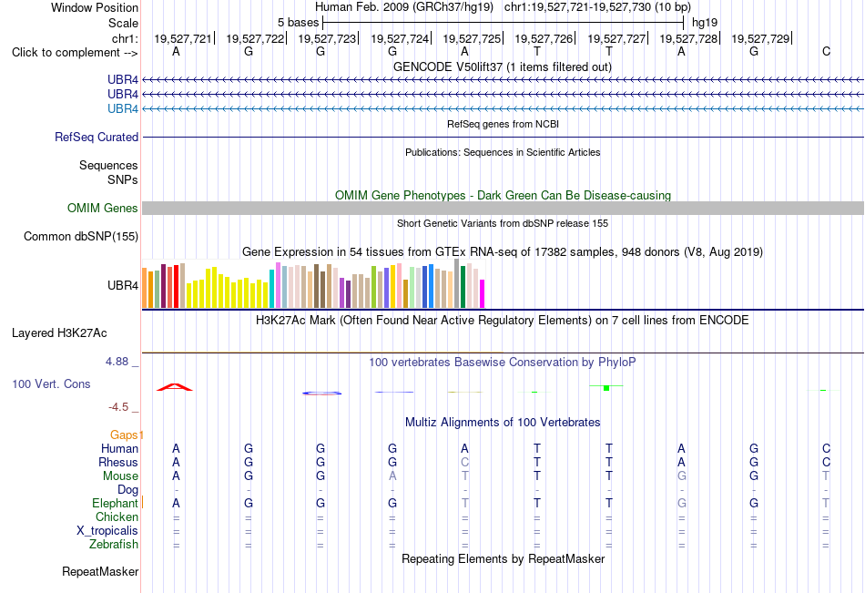
Task: Click Multiz Alignments of 100 Vertebrates title
Action: click(503, 423)
